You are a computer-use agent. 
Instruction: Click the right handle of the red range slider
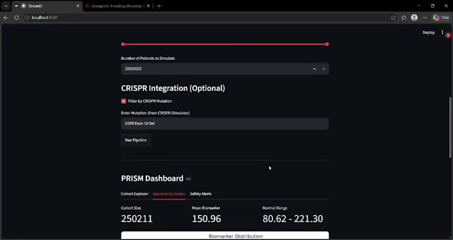pyautogui.click(x=326, y=44)
